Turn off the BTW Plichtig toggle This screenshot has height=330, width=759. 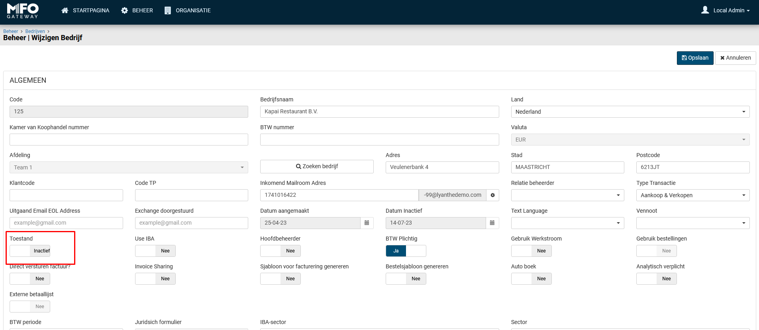(406, 251)
